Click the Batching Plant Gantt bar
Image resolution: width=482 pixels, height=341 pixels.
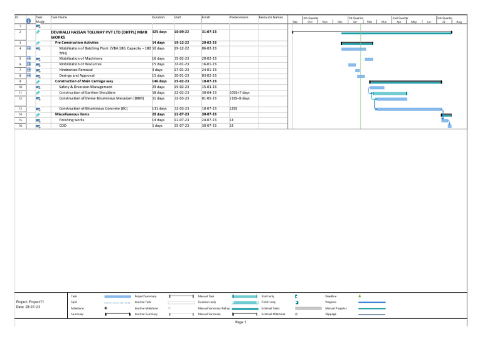[x=353, y=49]
